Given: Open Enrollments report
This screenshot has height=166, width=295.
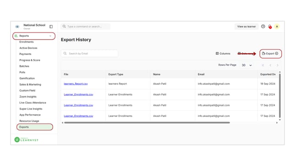Looking at the screenshot, I should [27, 42].
